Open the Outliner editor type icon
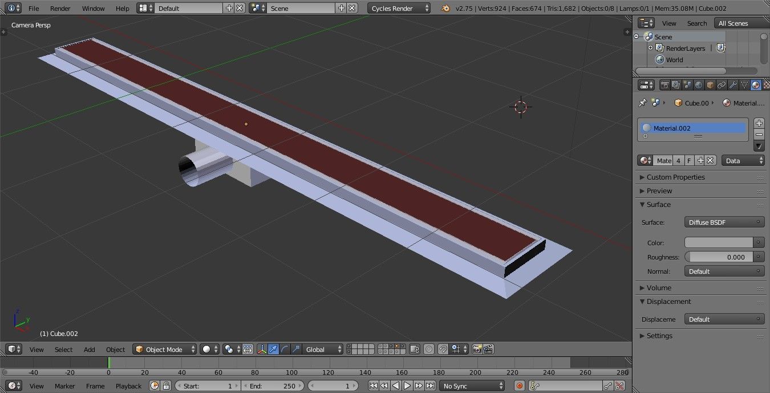Image resolution: width=770 pixels, height=393 pixels. coord(646,23)
